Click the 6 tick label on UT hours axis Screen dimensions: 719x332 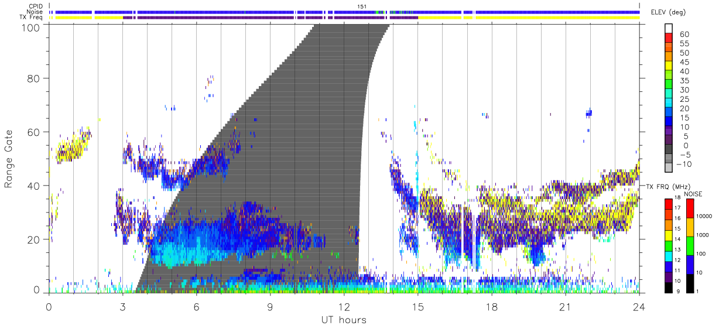(196, 307)
